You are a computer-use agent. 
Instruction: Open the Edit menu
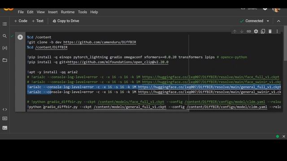[x=30, y=12]
